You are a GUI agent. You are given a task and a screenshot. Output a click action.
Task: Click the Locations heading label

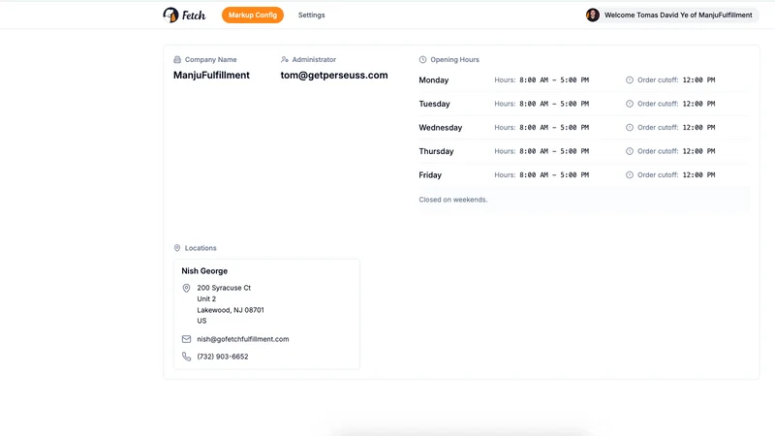(x=201, y=248)
